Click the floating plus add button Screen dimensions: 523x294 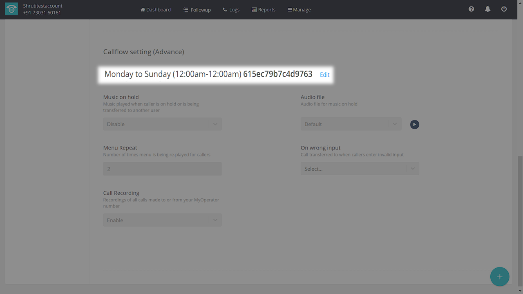[499, 277]
